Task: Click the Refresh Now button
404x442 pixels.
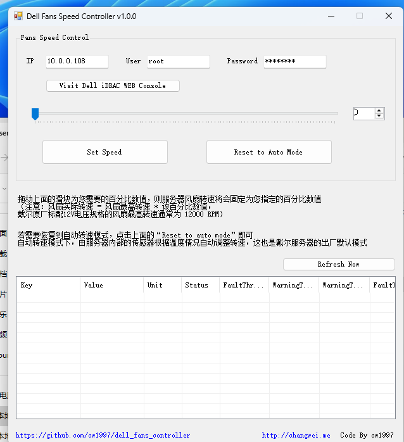Action: click(339, 265)
